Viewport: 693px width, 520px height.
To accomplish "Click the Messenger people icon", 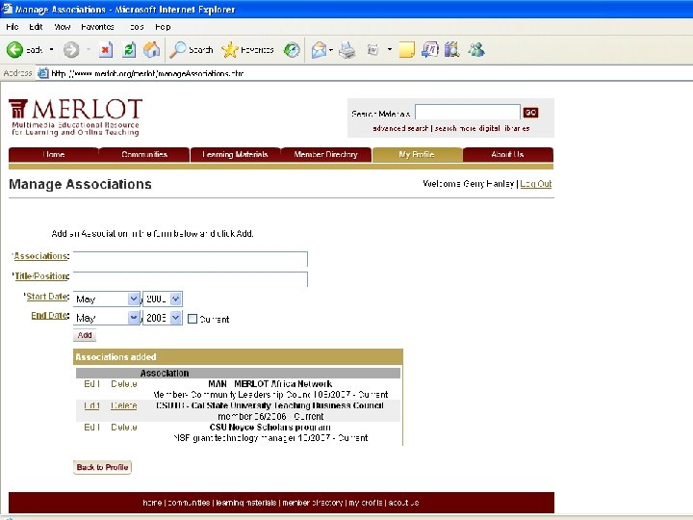I will pos(476,49).
